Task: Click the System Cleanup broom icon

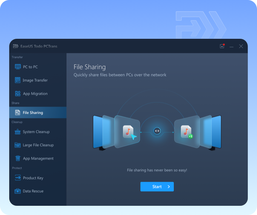Action: pyautogui.click(x=18, y=132)
